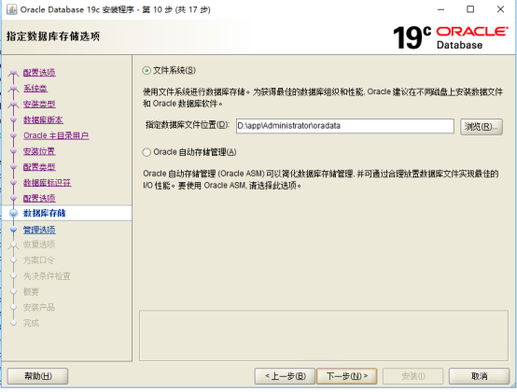Click the step marker beside 数据库存储

click(13, 214)
